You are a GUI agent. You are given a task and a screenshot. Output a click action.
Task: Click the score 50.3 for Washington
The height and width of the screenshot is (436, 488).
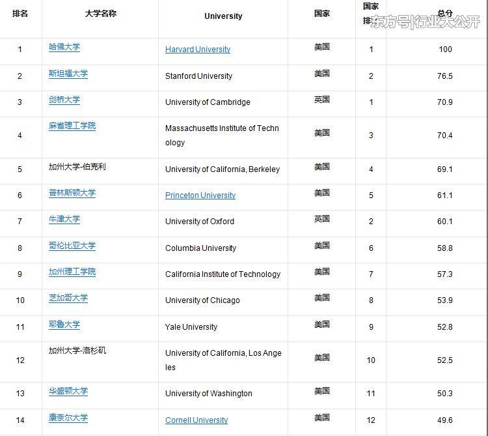445,393
